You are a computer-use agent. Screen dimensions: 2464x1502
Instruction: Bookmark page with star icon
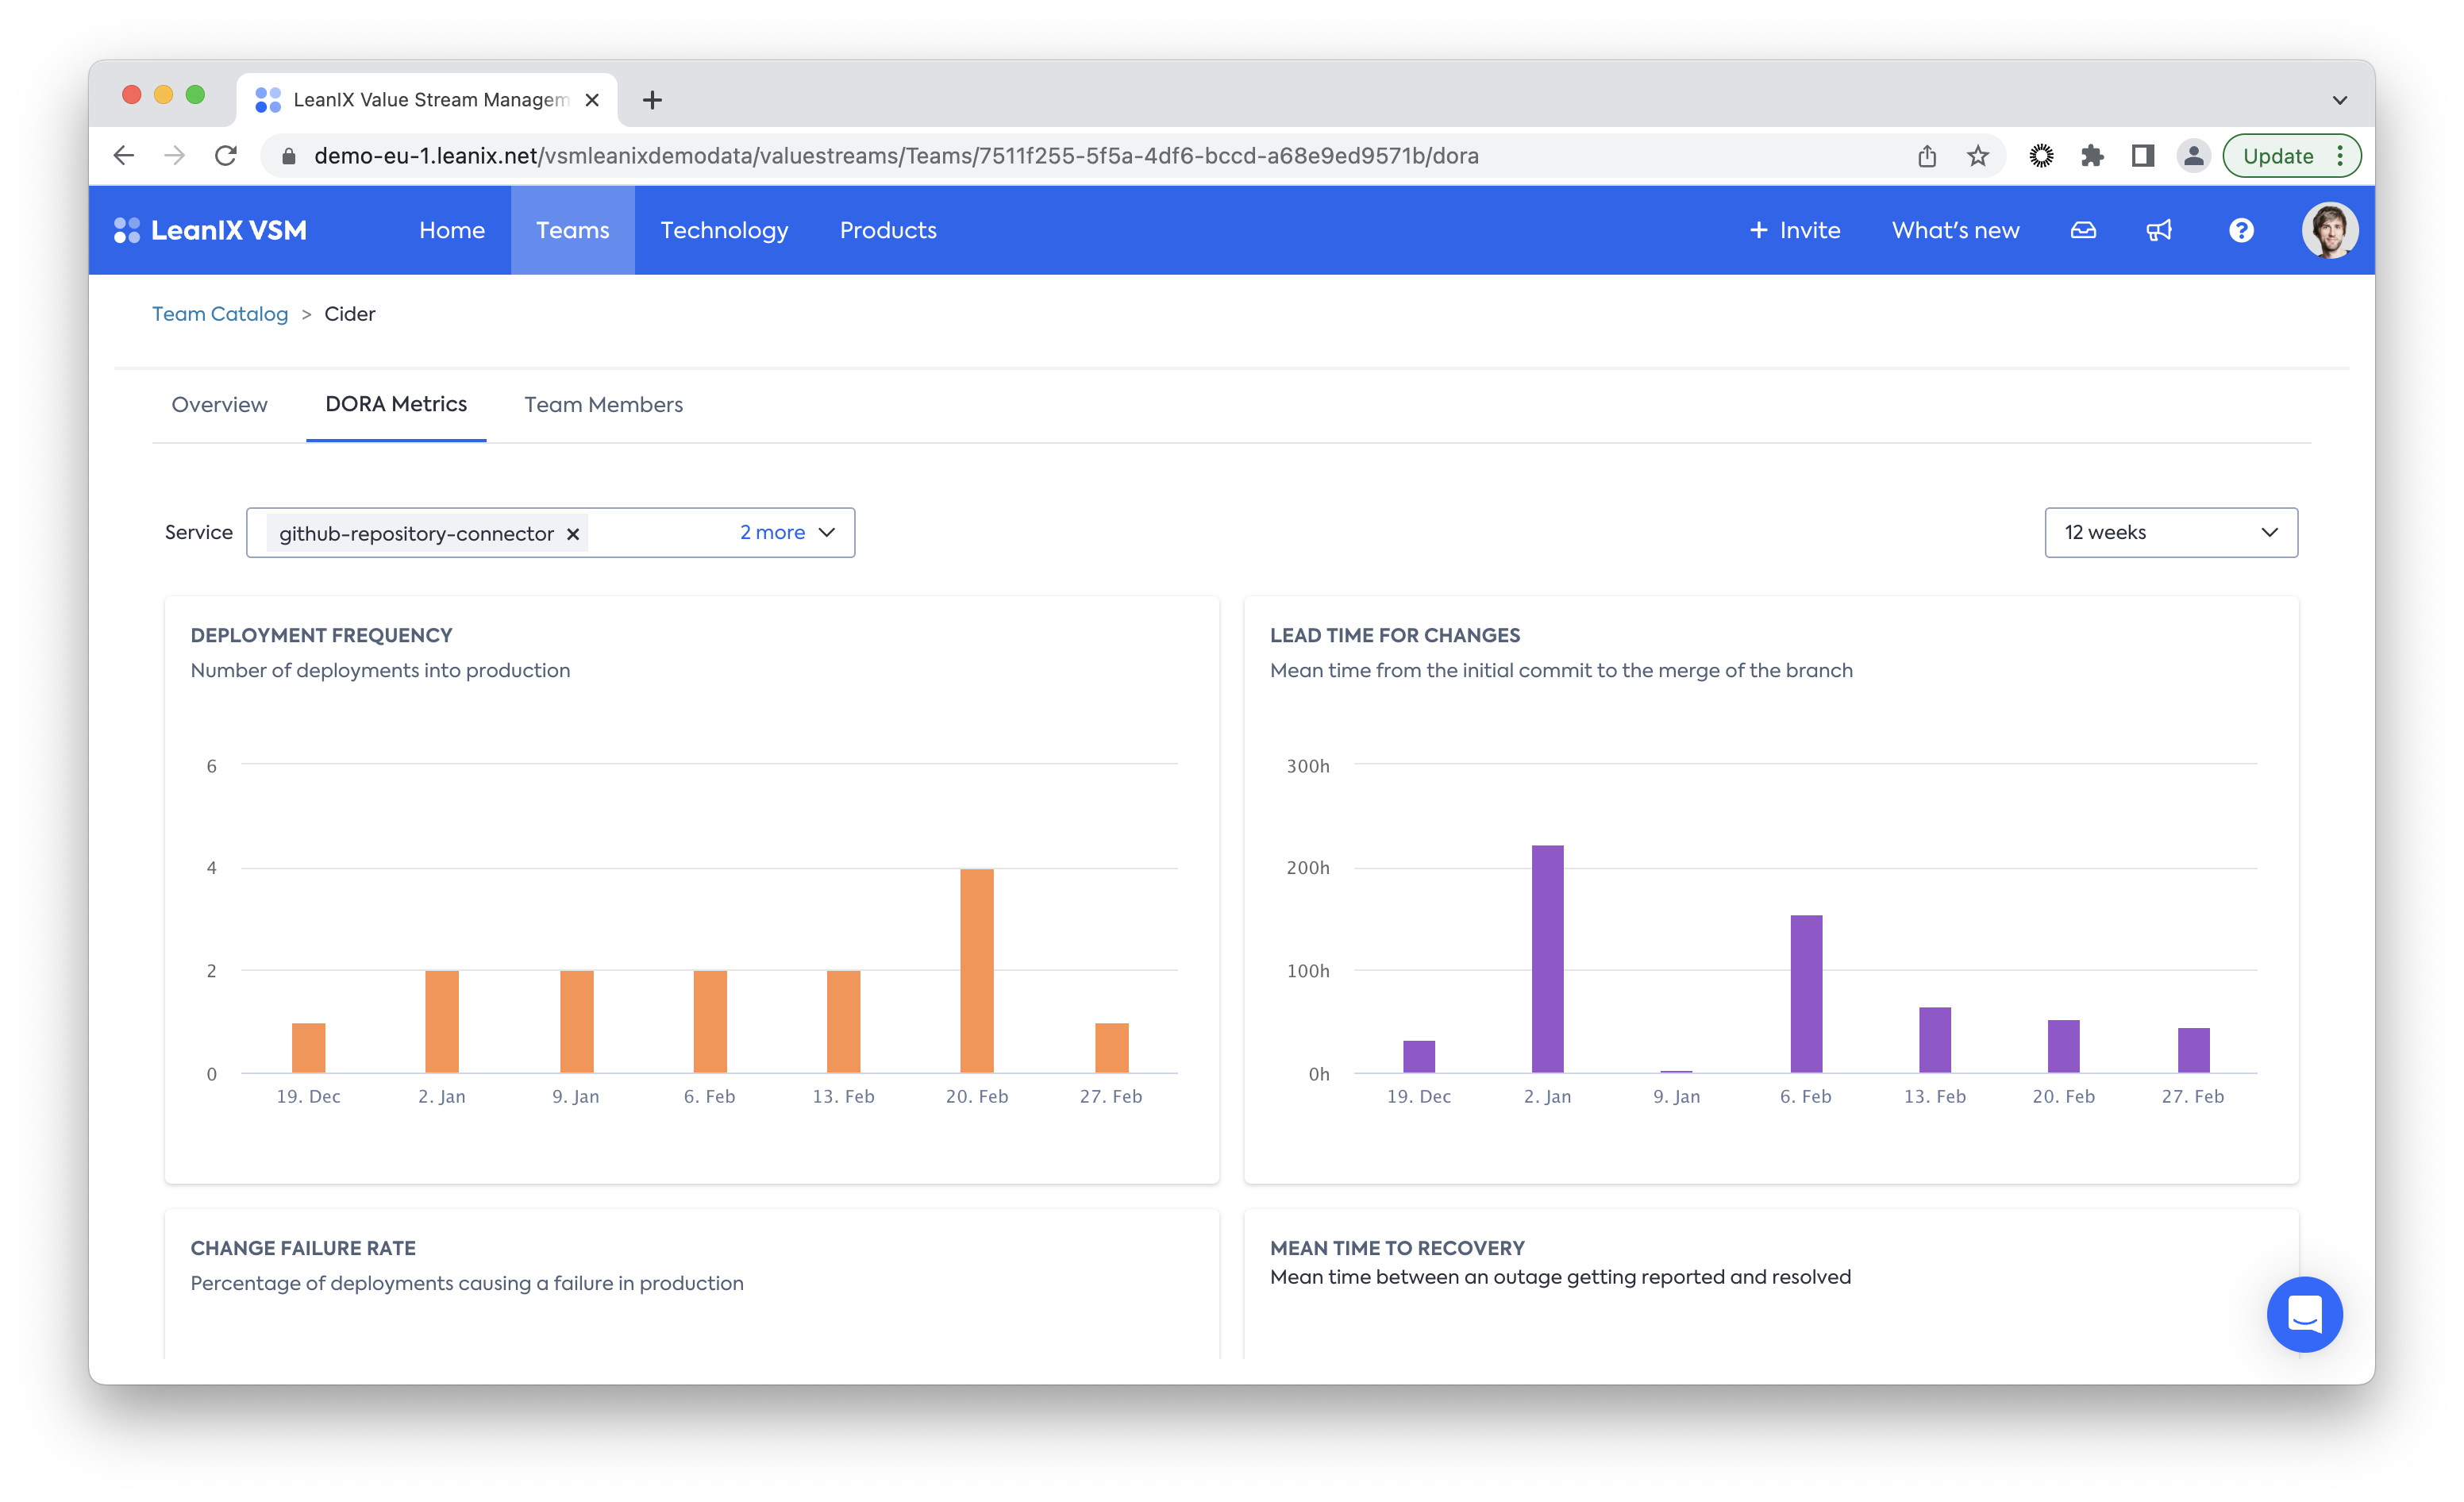[1977, 156]
